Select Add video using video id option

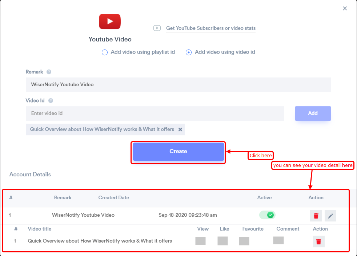pos(220,52)
